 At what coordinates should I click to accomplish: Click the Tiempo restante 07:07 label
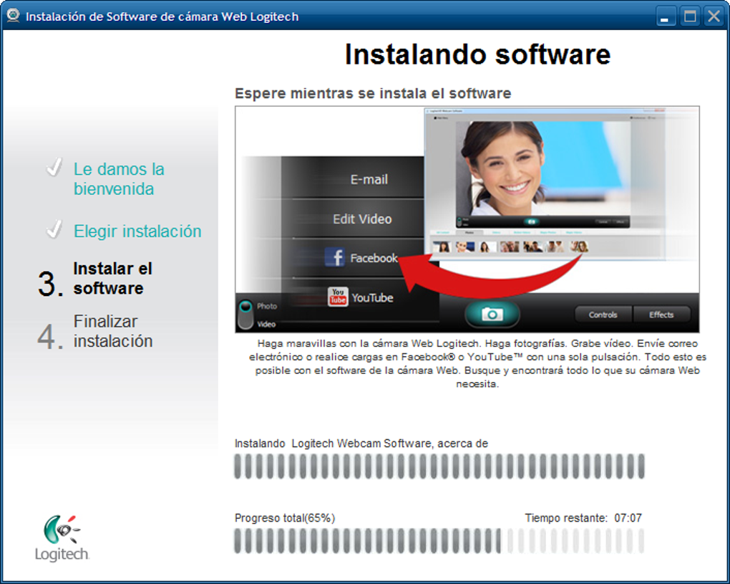(x=583, y=518)
